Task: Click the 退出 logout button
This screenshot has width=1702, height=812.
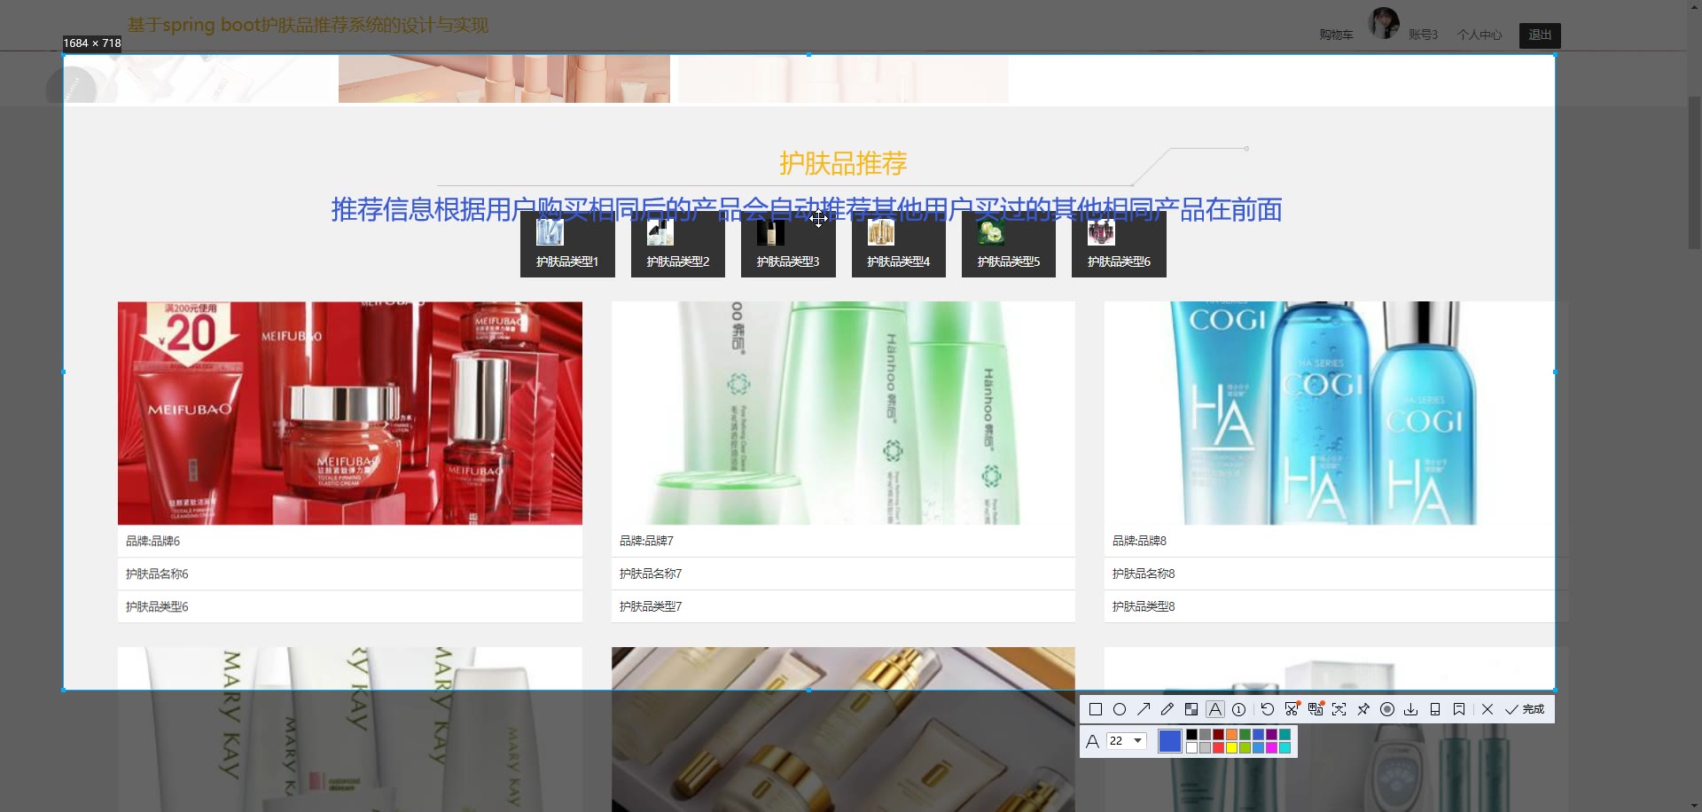Action: (1540, 35)
